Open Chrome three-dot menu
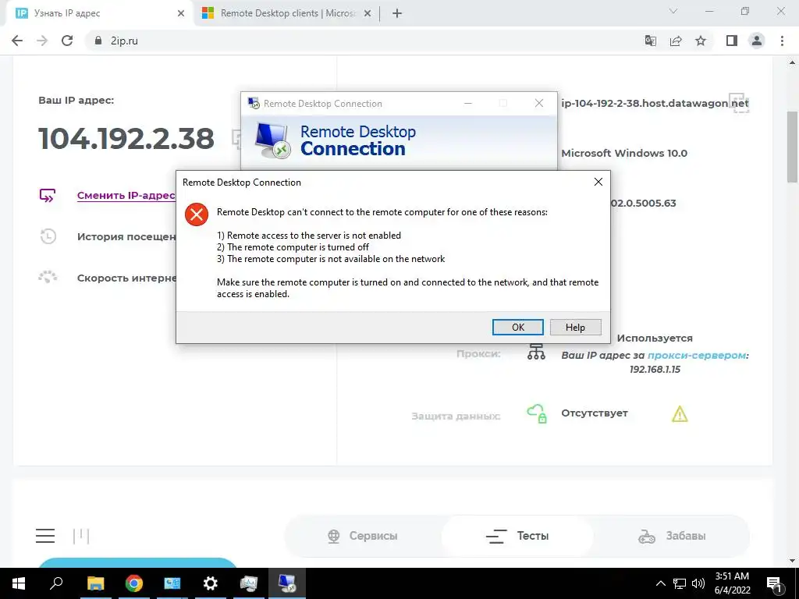The height and width of the screenshot is (599, 799). 782,41
